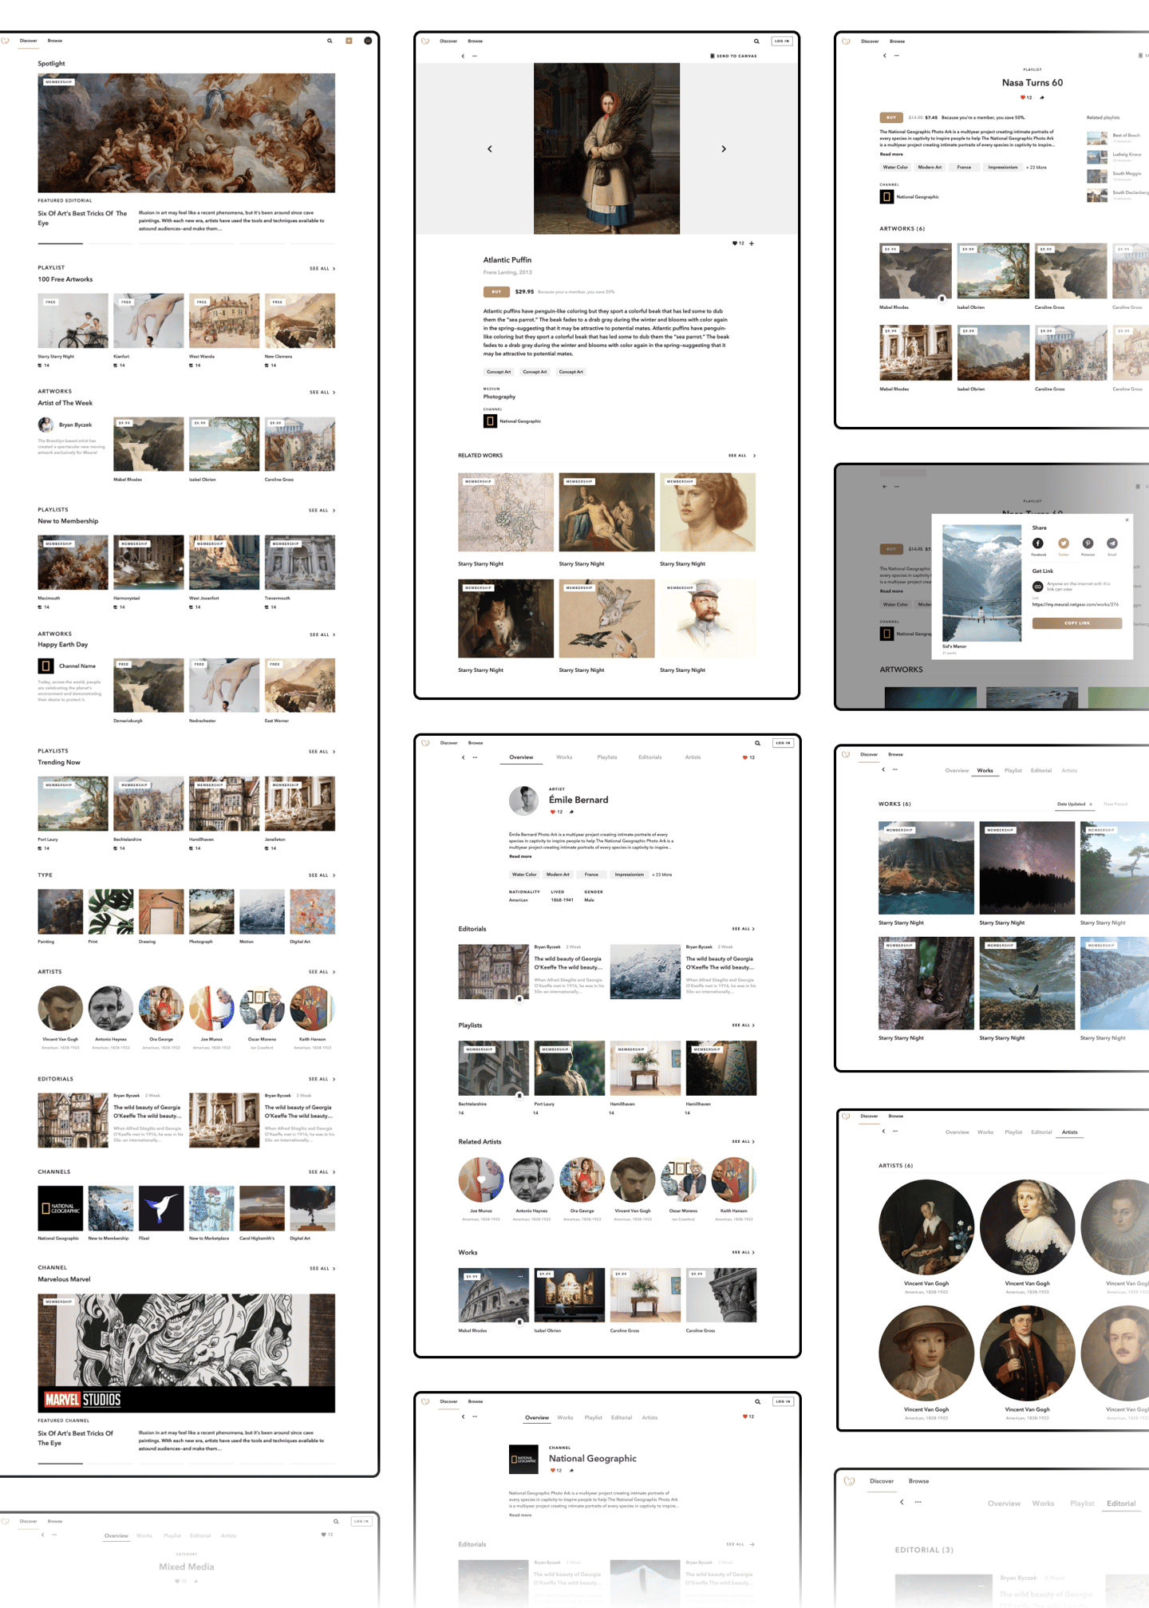
Task: Click first Spotlight carousel progress indicator
Action: click(x=61, y=243)
